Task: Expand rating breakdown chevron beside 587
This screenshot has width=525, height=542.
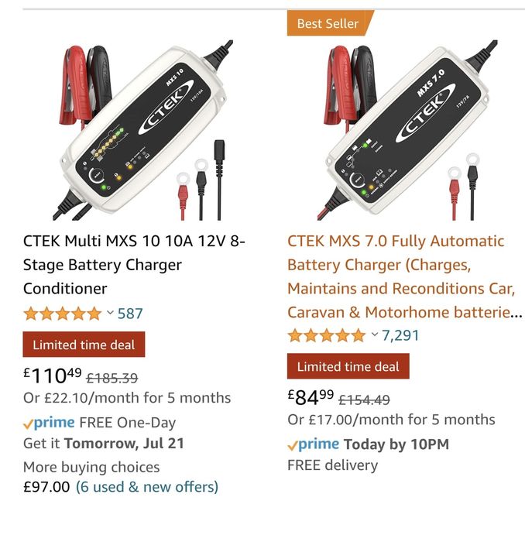Action: 110,313
